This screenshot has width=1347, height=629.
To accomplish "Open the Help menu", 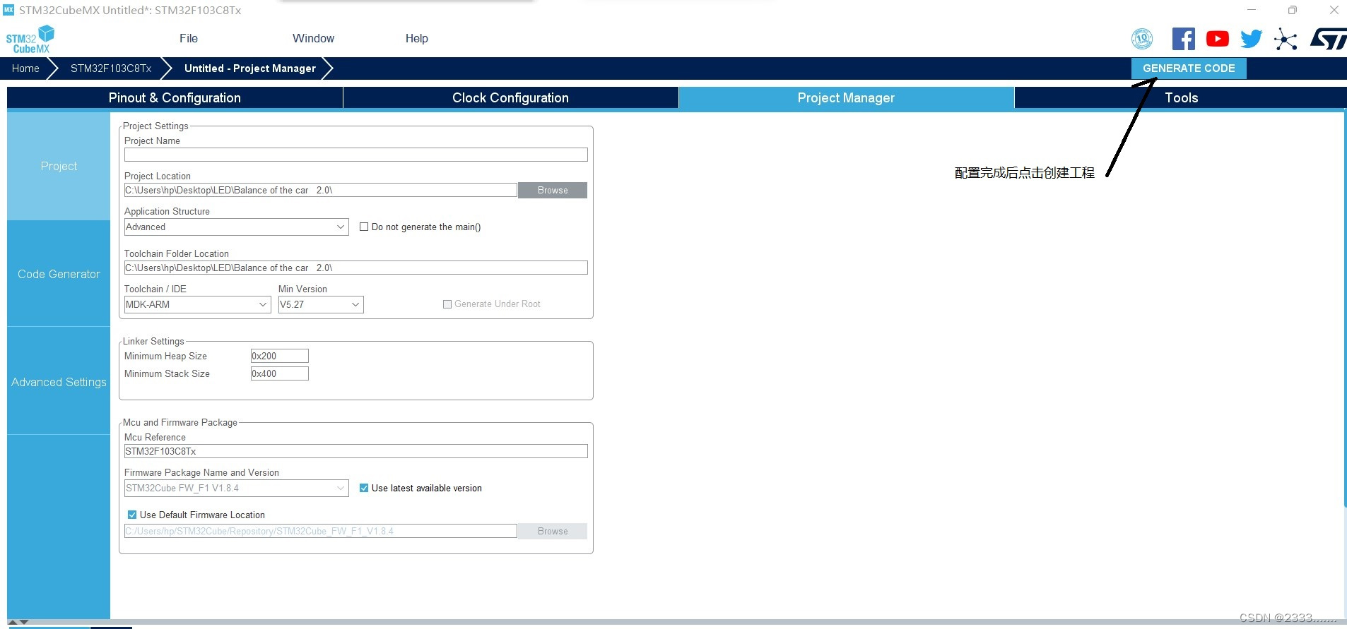I will click(416, 39).
